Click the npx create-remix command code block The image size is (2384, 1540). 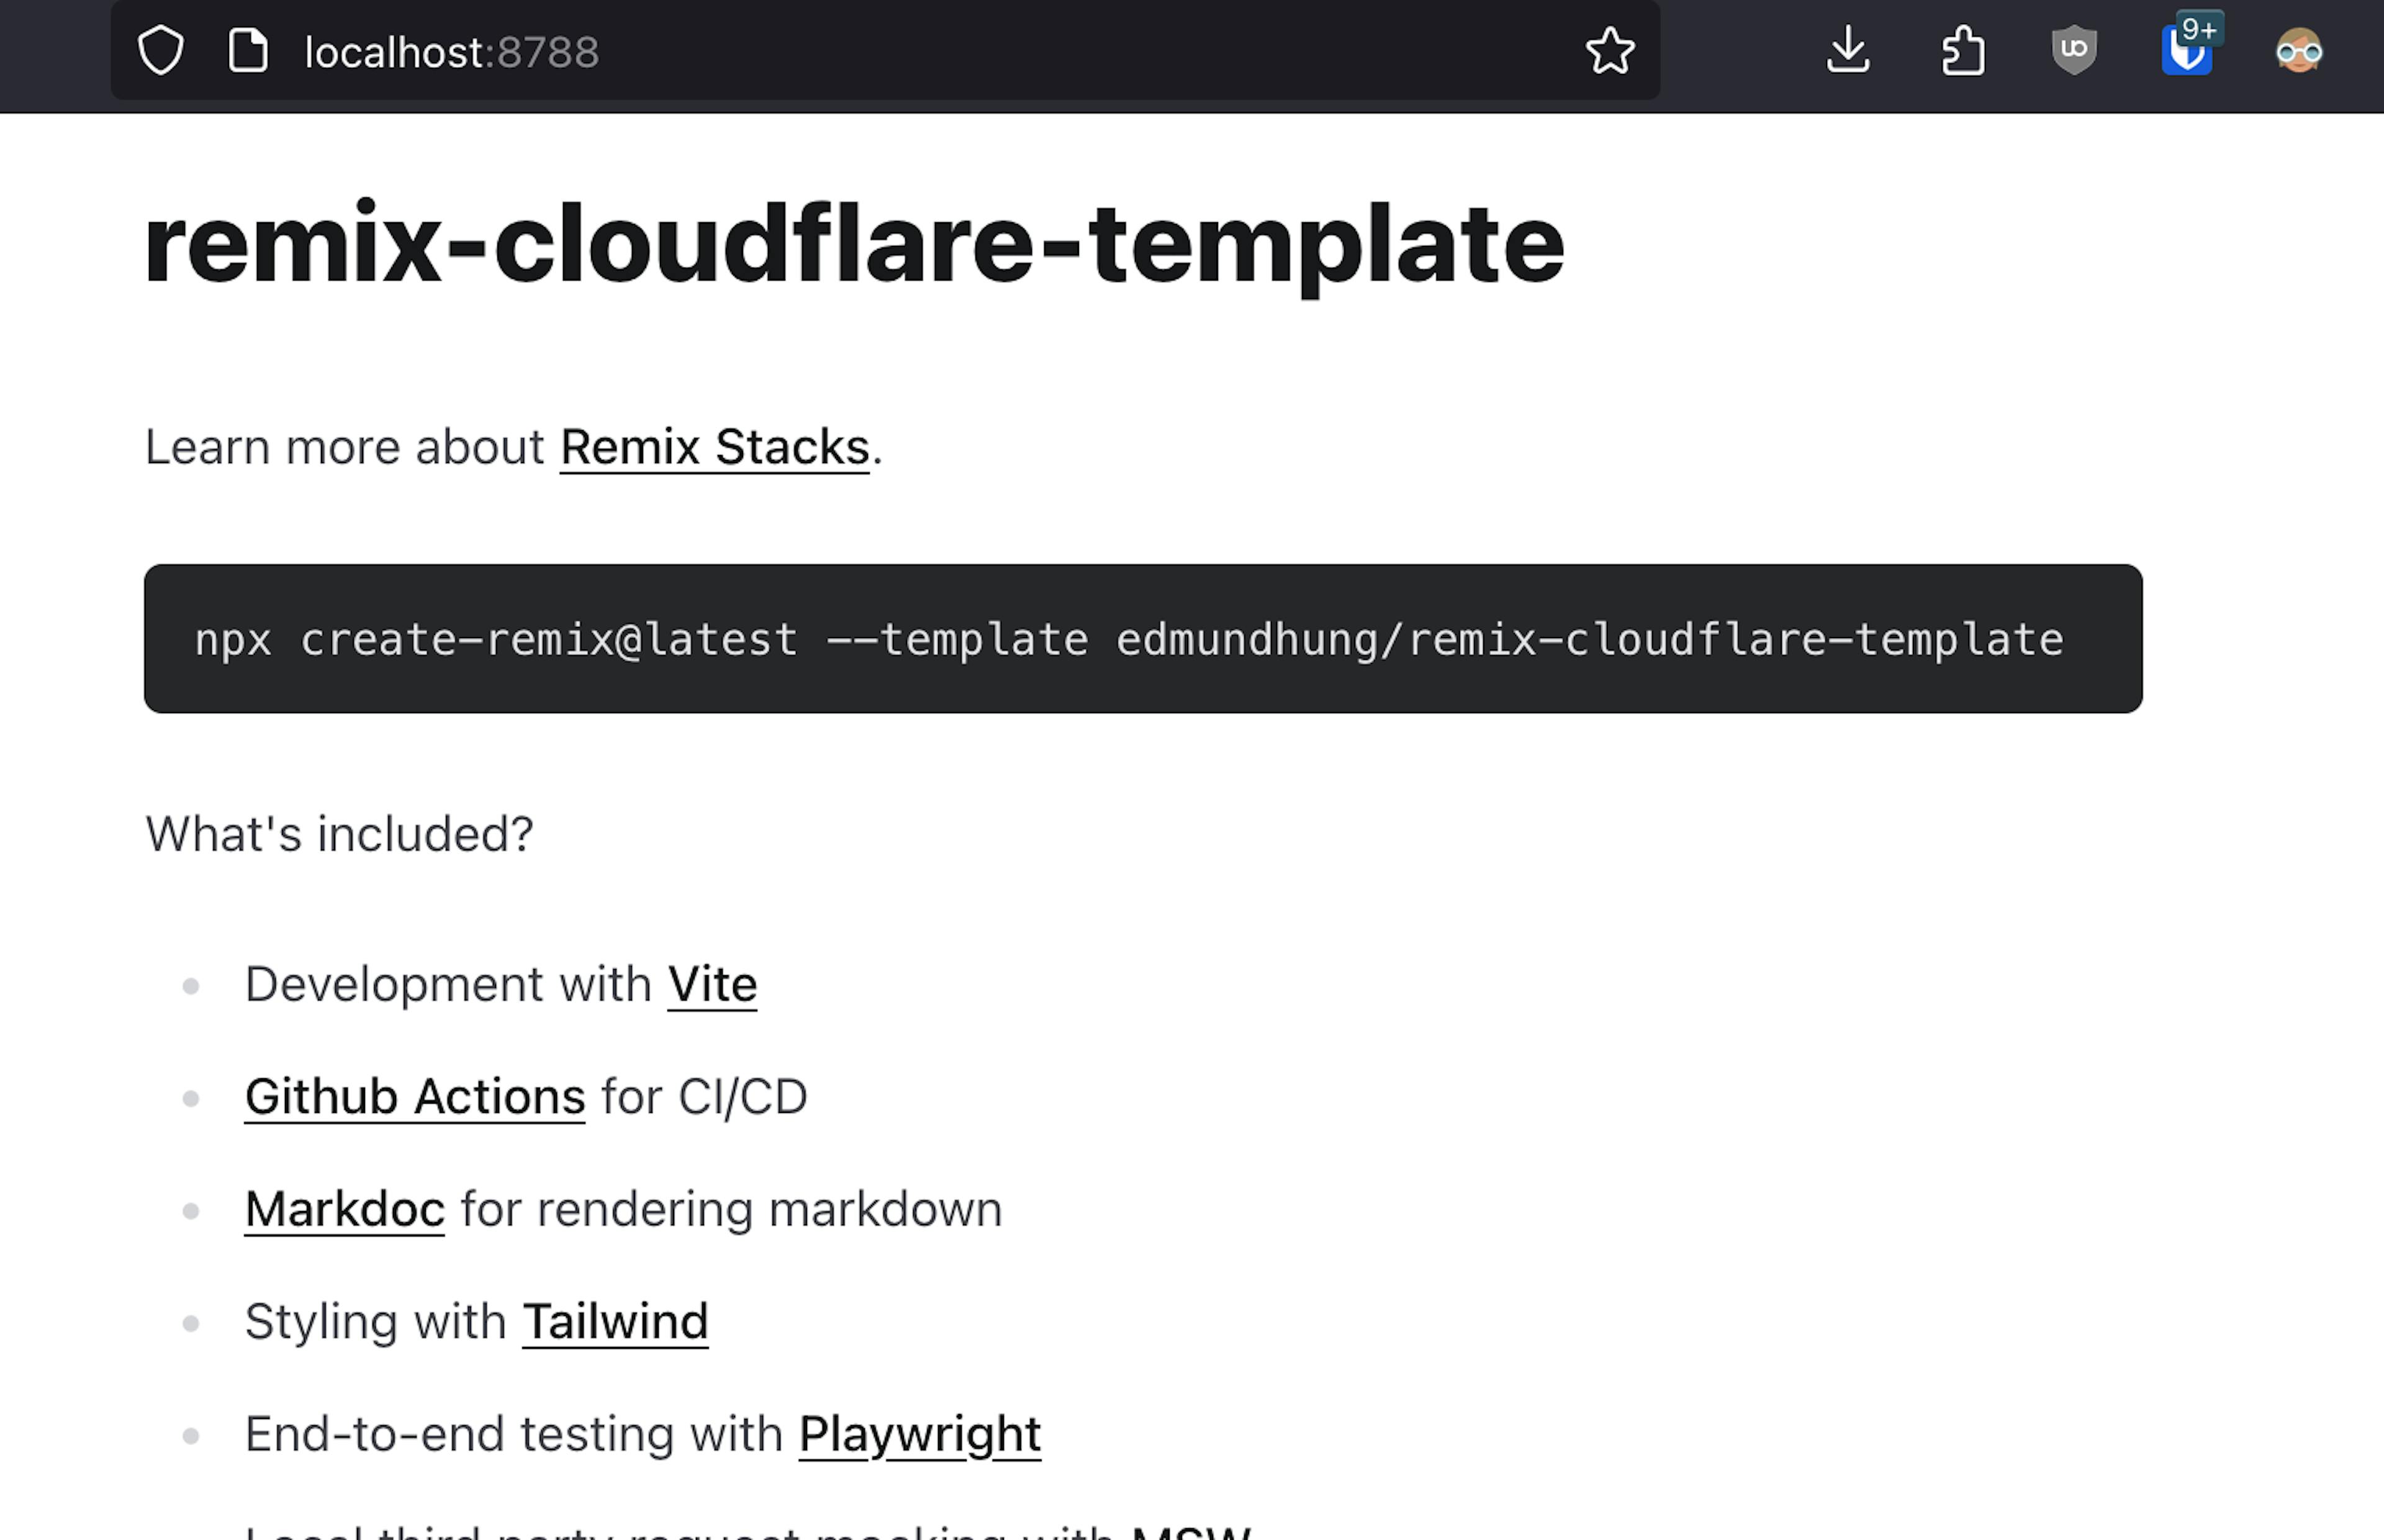point(1142,639)
